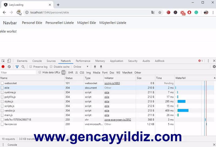
Task: Bookmark this page with the star icon
Action: coord(160,12)
